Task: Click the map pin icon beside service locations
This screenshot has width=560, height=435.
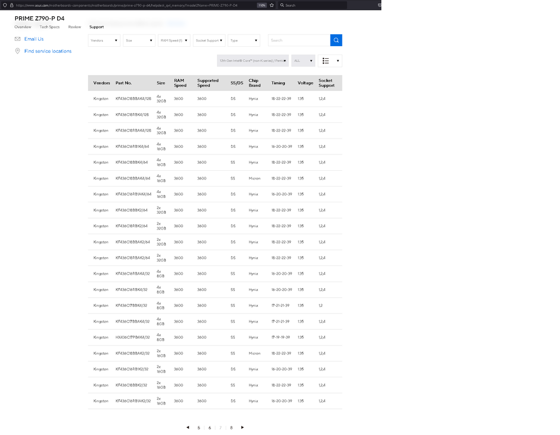Action: click(x=17, y=51)
